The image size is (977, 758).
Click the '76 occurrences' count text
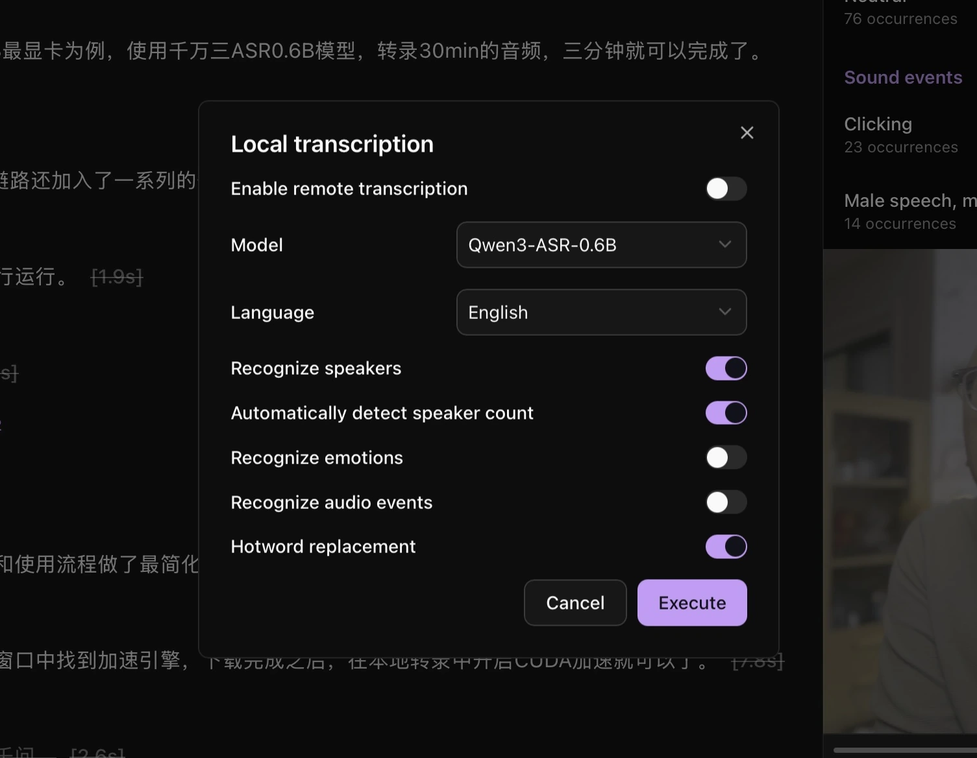coord(900,19)
